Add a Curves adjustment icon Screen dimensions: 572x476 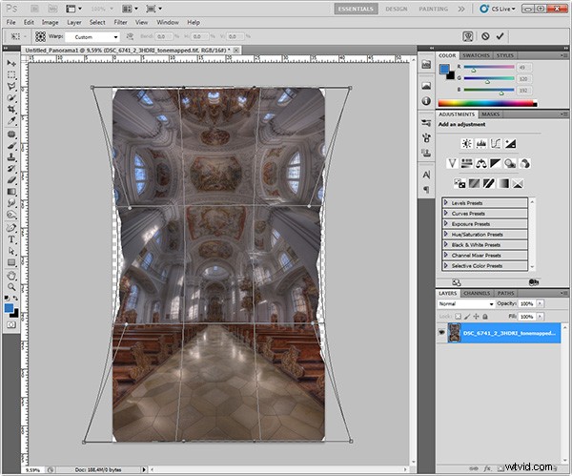pos(496,143)
